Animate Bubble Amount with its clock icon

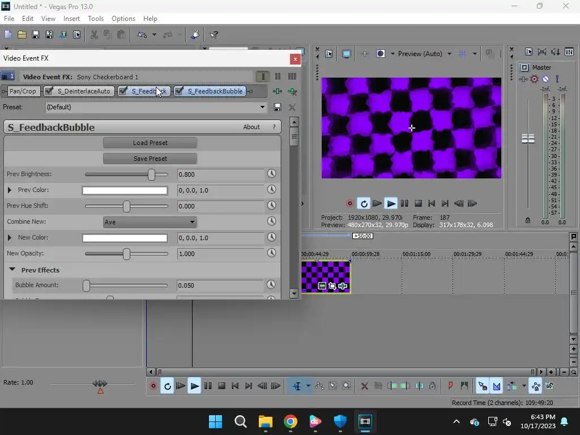point(271,284)
